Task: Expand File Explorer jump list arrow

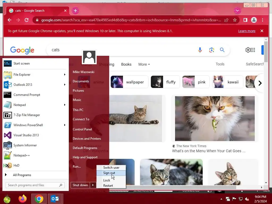Action: 65,75
